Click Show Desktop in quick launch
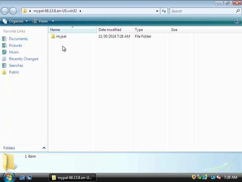Image resolution: width=242 pixels, height=182 pixels. [22, 177]
